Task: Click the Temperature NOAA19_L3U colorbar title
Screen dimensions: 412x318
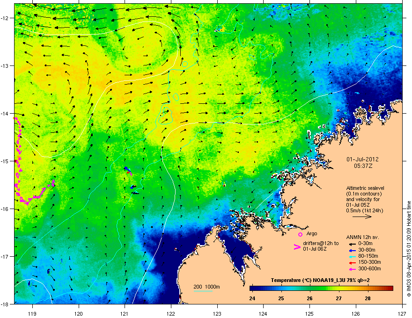Action: (320, 280)
